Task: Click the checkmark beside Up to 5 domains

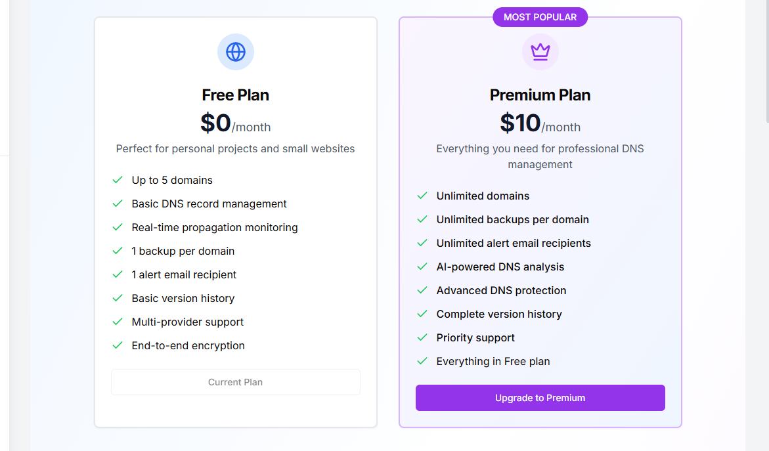Action: tap(118, 180)
